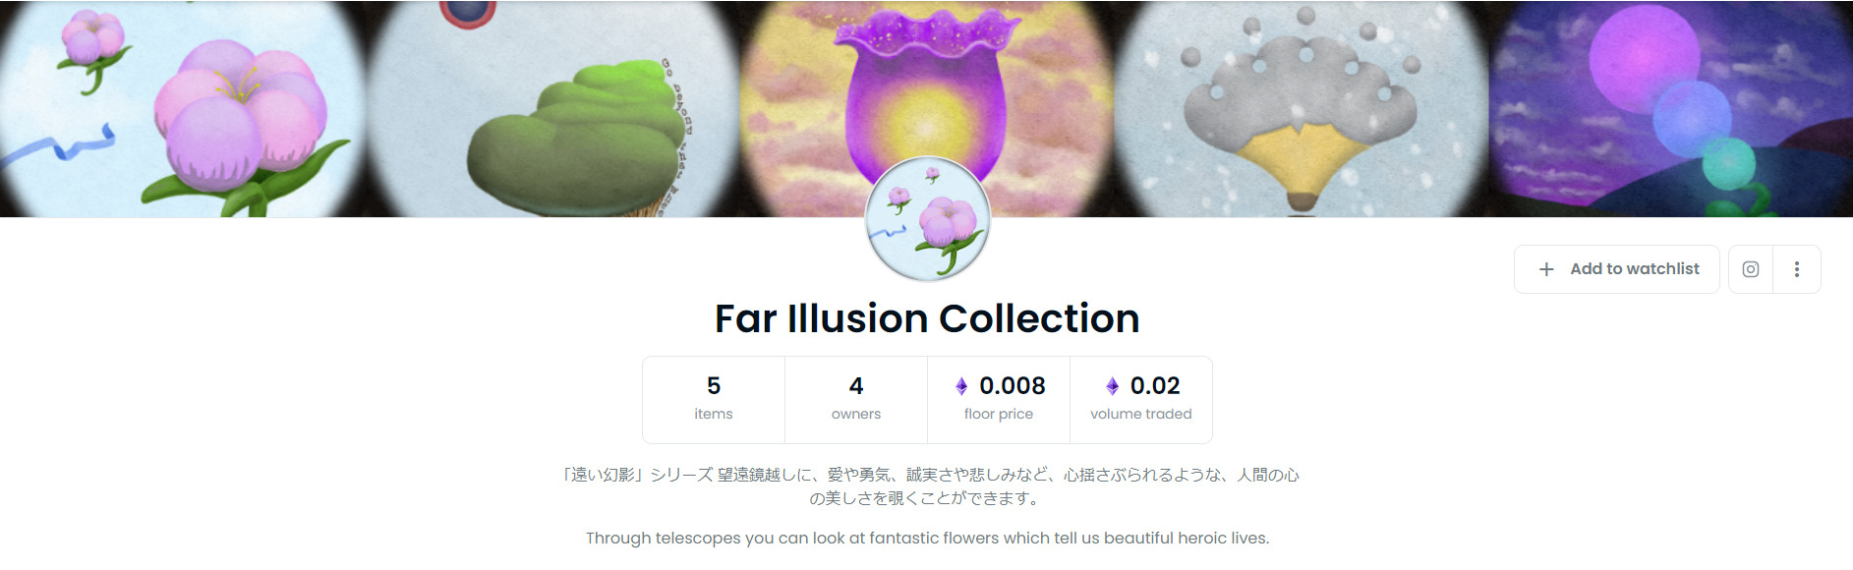Image resolution: width=1853 pixels, height=570 pixels.
Task: Click the circular collection avatar image
Action: [x=927, y=220]
